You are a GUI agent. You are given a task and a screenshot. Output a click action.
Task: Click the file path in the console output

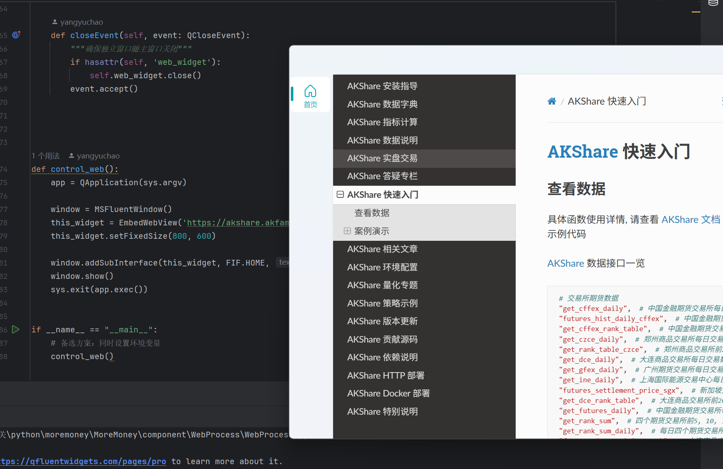point(144,435)
